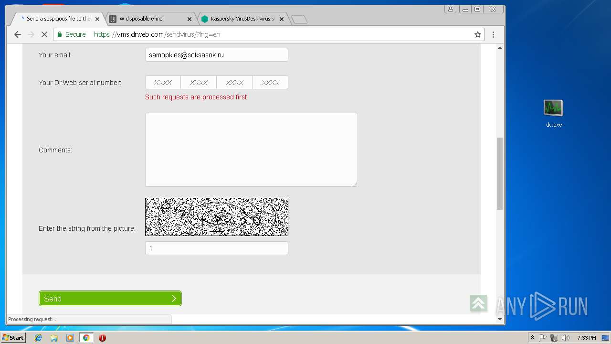Show hidden system tray icons
This screenshot has height=344, width=611.
point(532,338)
